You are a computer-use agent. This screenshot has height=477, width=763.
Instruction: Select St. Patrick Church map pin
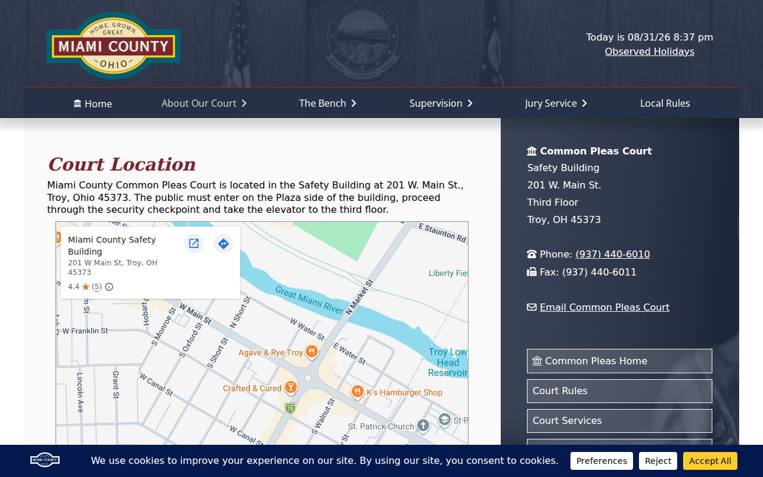click(423, 426)
